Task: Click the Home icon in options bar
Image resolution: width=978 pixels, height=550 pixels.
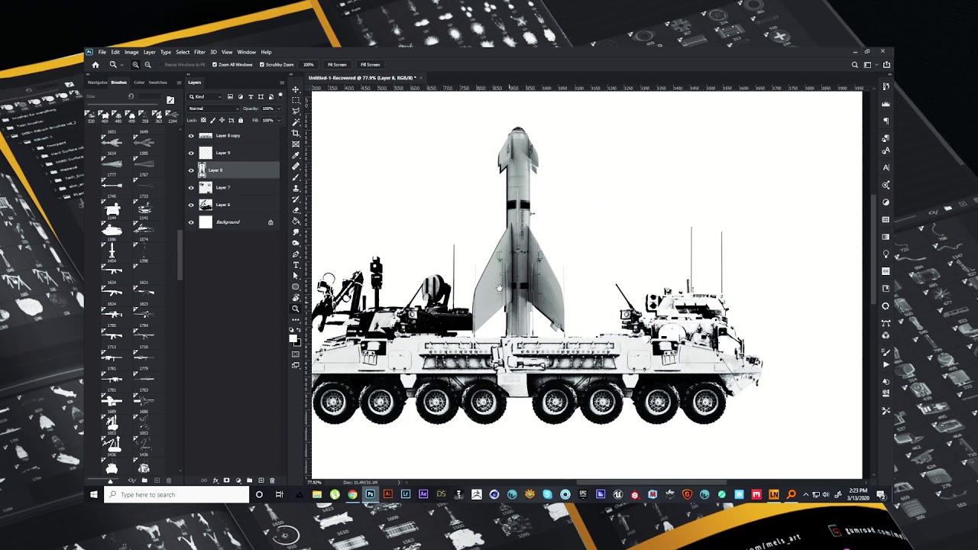Action: pos(96,65)
